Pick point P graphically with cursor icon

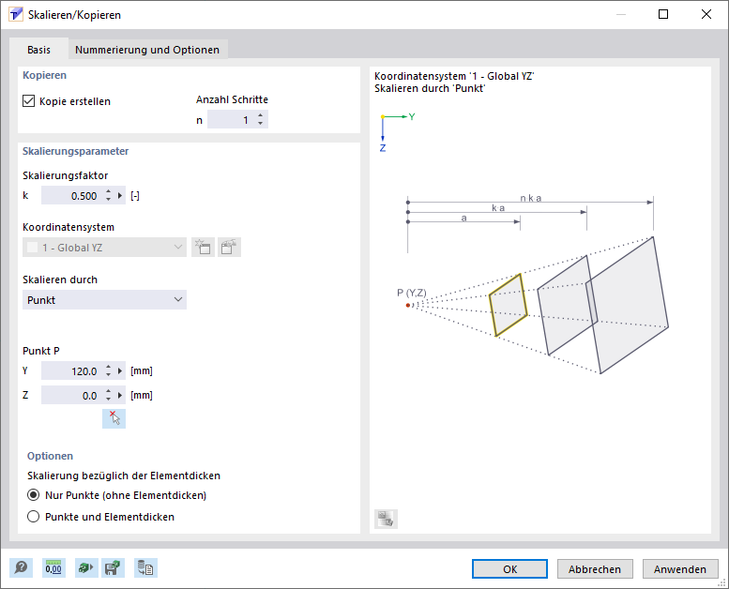click(114, 418)
